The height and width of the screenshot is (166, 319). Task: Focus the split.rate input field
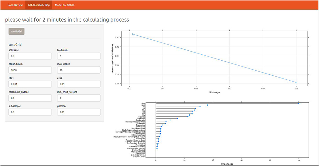[30, 56]
